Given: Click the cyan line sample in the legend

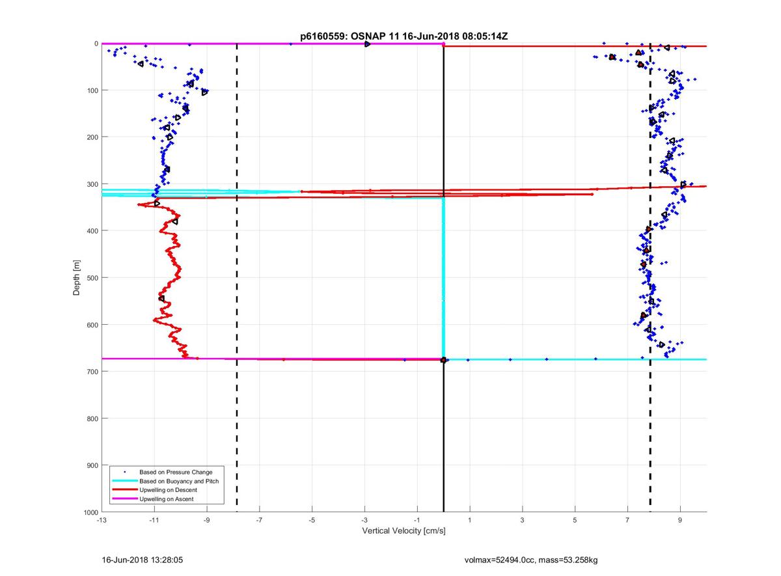Looking at the screenshot, I should 124,481.
